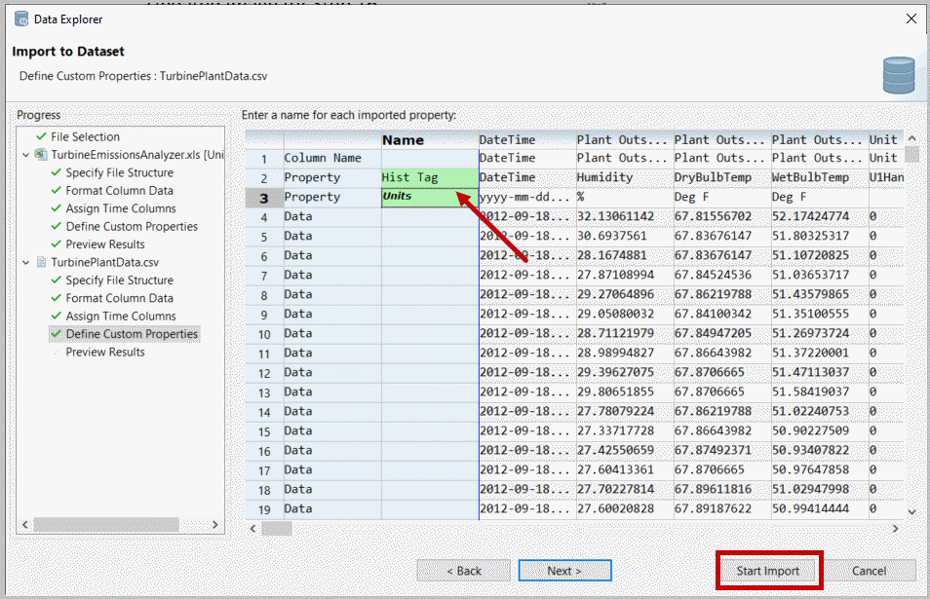Collapse the TurbinePlantData.csv tree node
Screen dimensions: 930x599
coord(26,263)
